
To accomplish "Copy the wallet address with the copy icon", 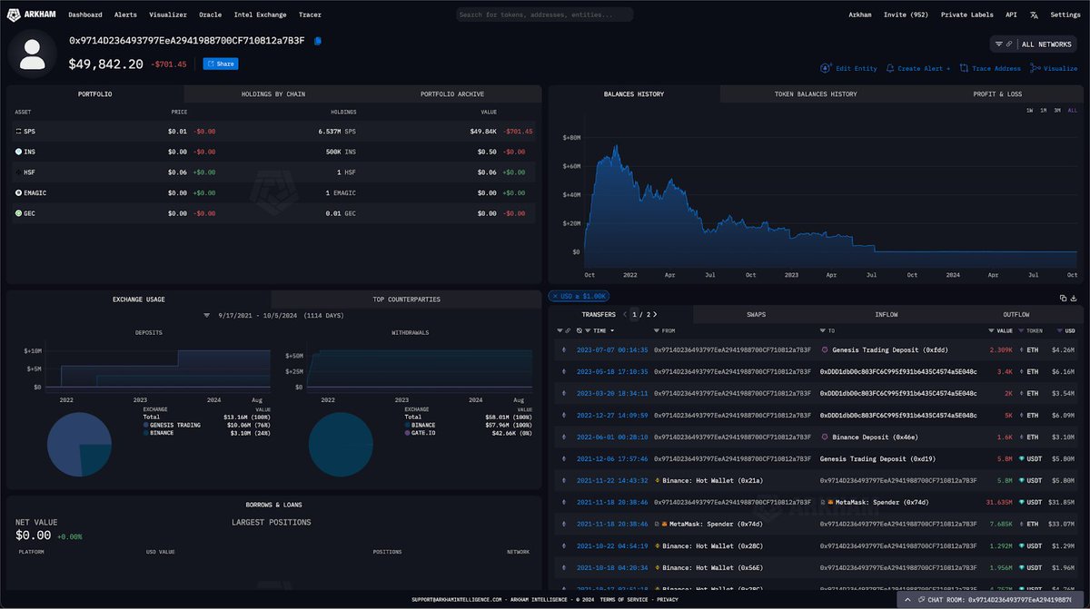I will tap(317, 41).
